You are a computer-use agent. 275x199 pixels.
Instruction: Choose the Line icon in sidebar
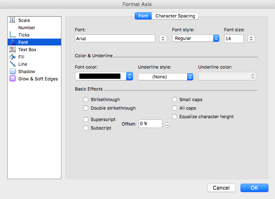[12, 64]
